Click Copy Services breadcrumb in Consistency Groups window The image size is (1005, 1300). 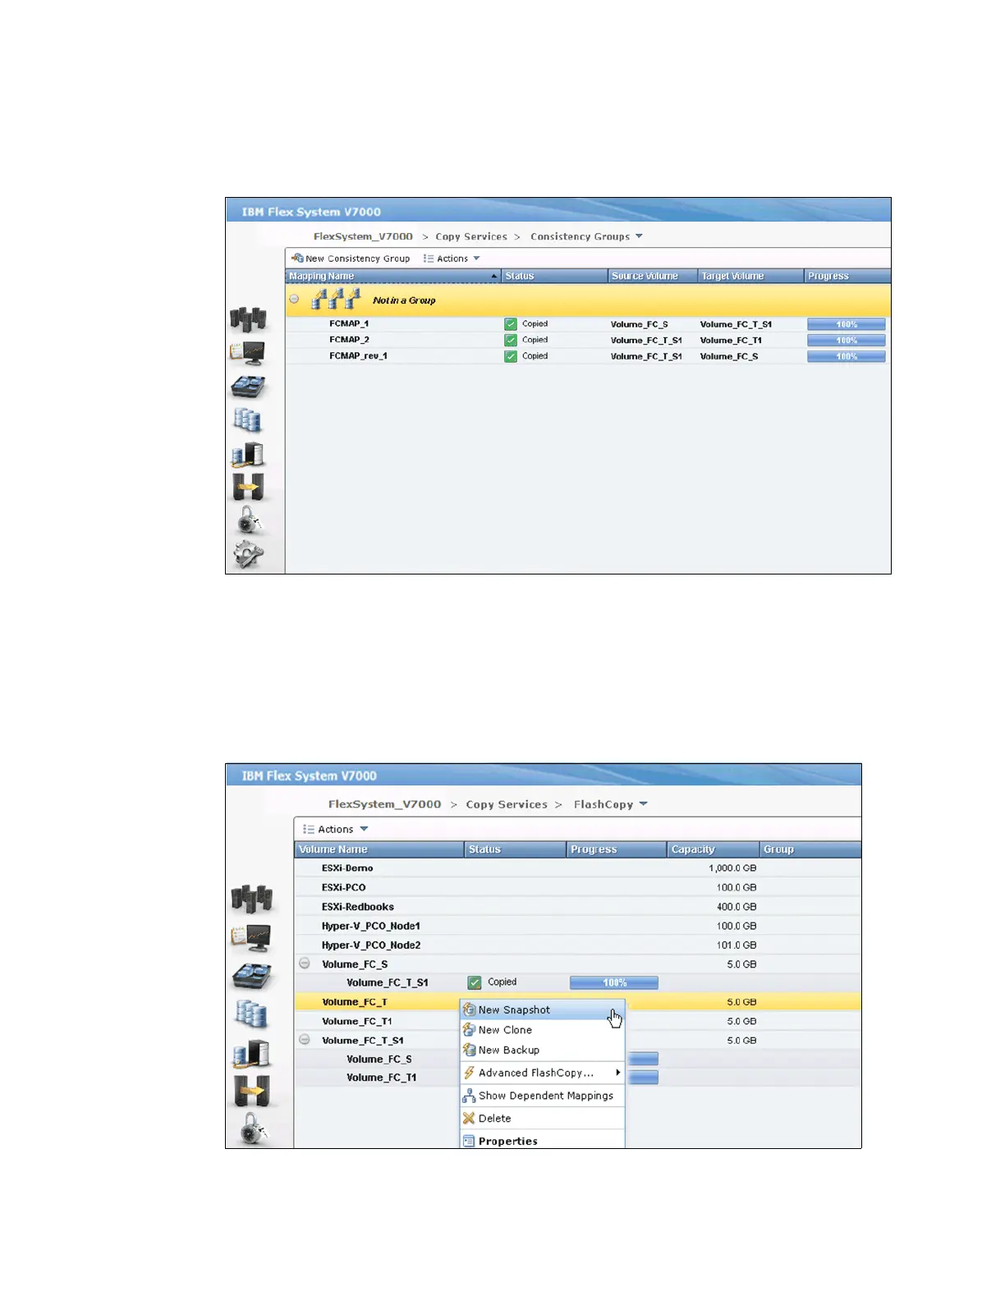(x=471, y=236)
